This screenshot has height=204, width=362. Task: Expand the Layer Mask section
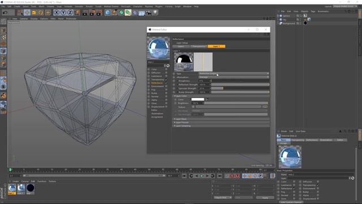pyautogui.click(x=221, y=119)
